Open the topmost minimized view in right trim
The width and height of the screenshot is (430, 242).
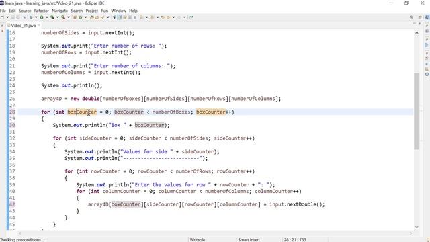tap(427, 31)
